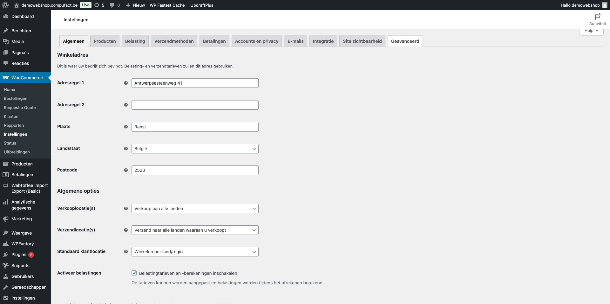Click help icon next to Postcode
Screen dimensions: 610x304
coord(126,170)
